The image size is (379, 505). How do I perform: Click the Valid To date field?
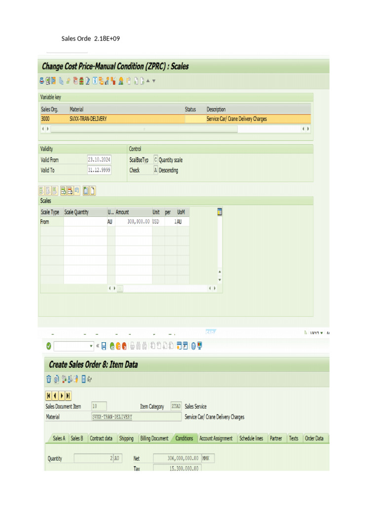[99, 170]
